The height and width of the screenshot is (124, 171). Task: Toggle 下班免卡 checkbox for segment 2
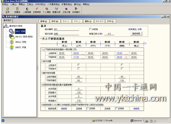pyautogui.click(x=78, y=68)
